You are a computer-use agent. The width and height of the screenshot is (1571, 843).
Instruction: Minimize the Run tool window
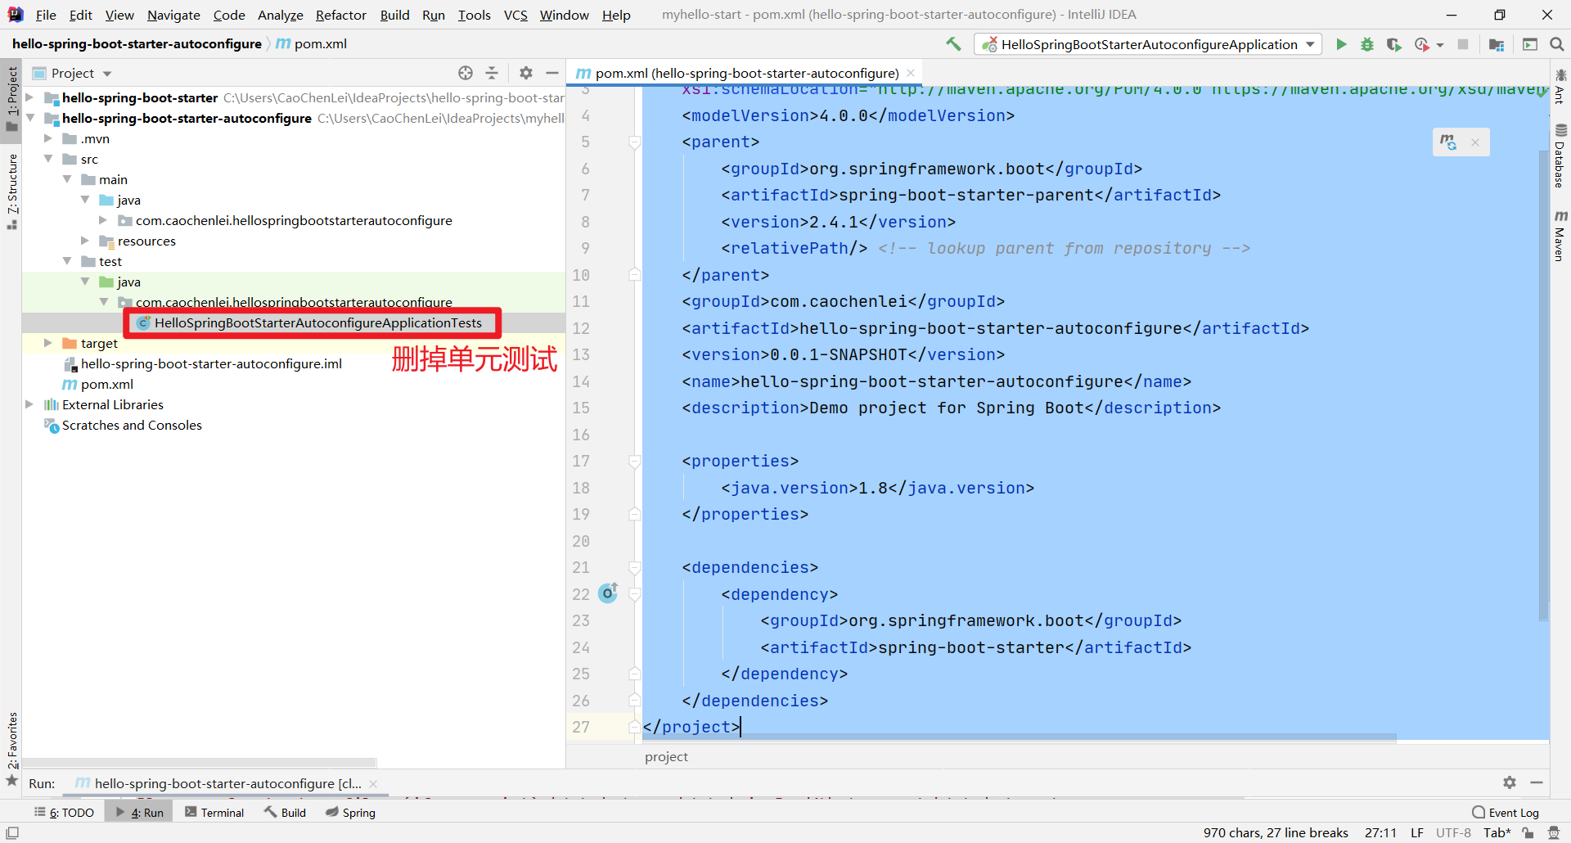point(1537,782)
